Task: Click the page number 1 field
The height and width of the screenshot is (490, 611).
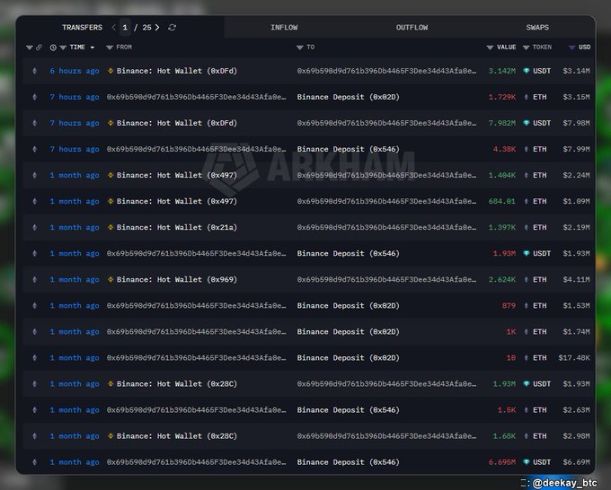Action: coord(125,28)
